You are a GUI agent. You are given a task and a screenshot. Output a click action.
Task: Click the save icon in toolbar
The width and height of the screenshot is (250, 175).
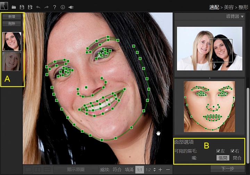click(x=22, y=7)
